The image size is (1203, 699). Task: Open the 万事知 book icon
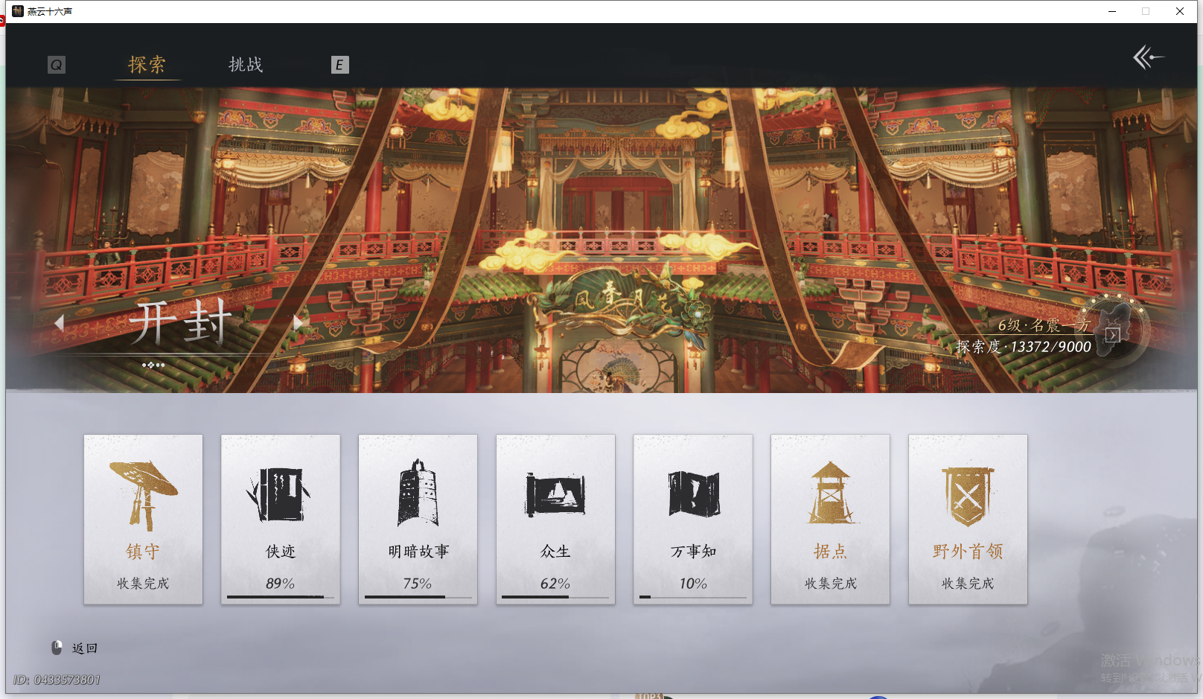[x=692, y=491]
